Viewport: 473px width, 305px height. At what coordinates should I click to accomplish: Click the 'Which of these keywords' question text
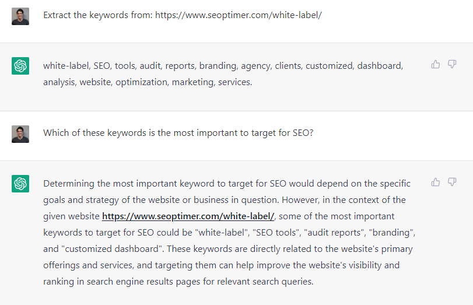(178, 132)
